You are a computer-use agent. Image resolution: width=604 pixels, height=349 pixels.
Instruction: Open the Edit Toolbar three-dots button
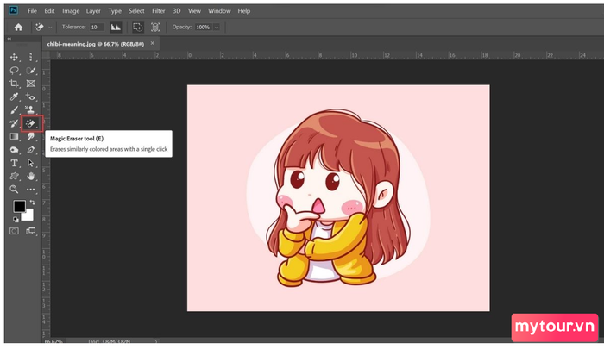(31, 190)
